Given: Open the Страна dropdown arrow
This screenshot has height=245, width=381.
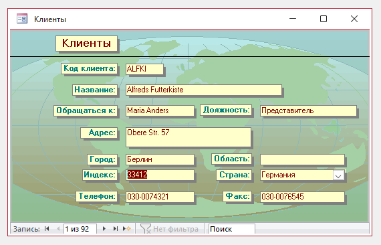Looking at the screenshot, I should pyautogui.click(x=338, y=175).
